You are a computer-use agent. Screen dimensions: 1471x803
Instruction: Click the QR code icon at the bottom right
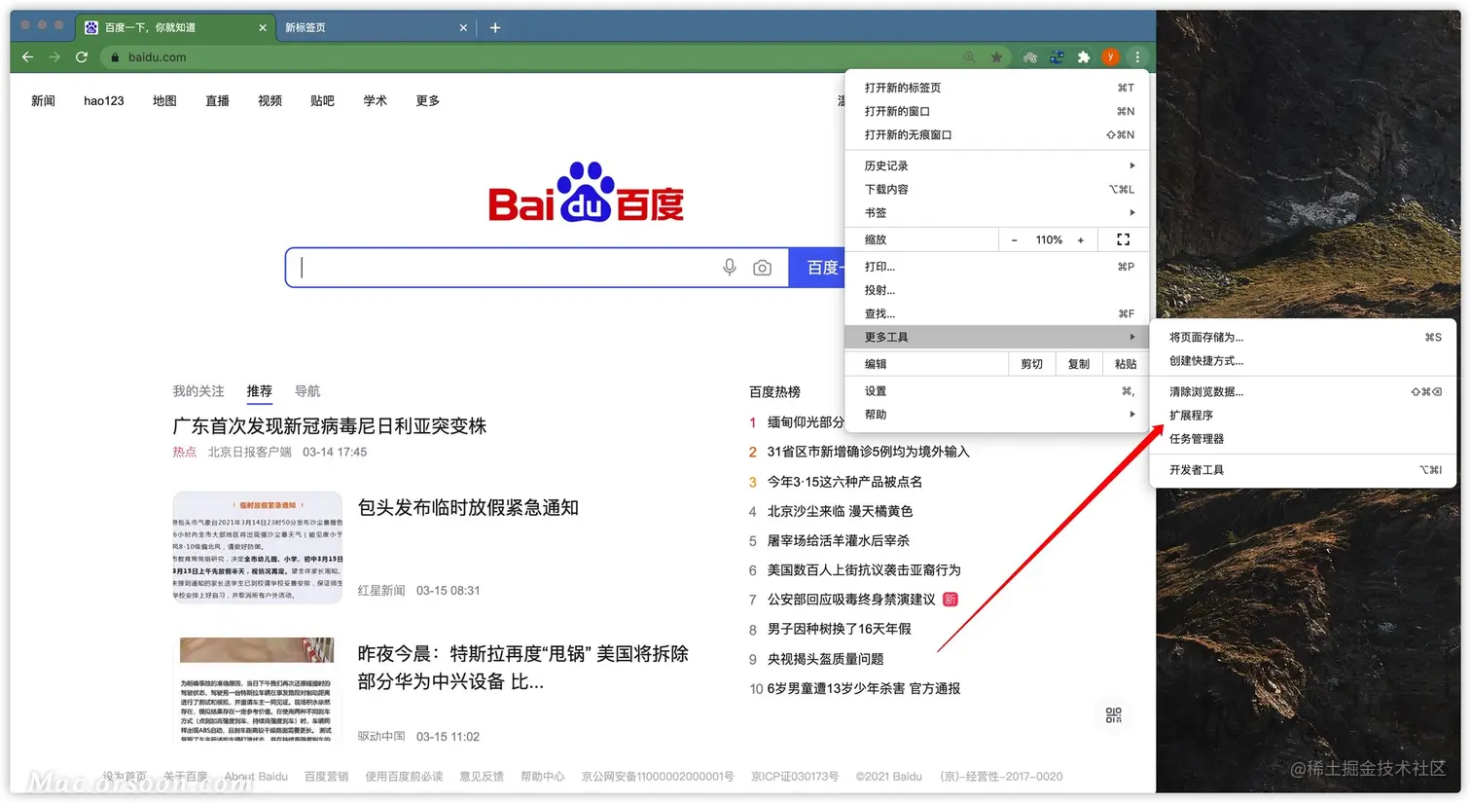(1114, 715)
